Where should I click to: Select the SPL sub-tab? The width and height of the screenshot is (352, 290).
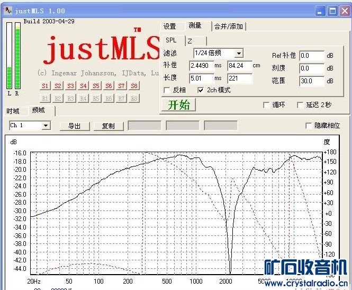click(x=171, y=40)
